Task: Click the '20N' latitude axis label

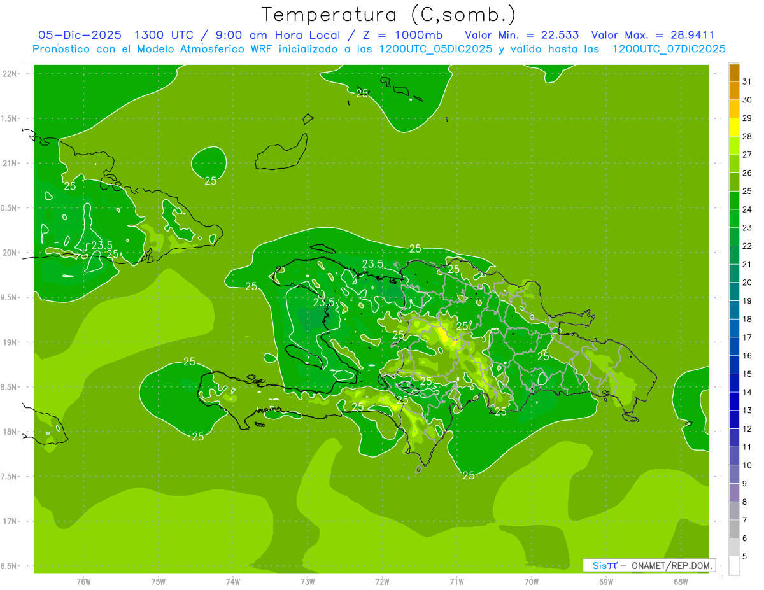Action: coord(10,253)
